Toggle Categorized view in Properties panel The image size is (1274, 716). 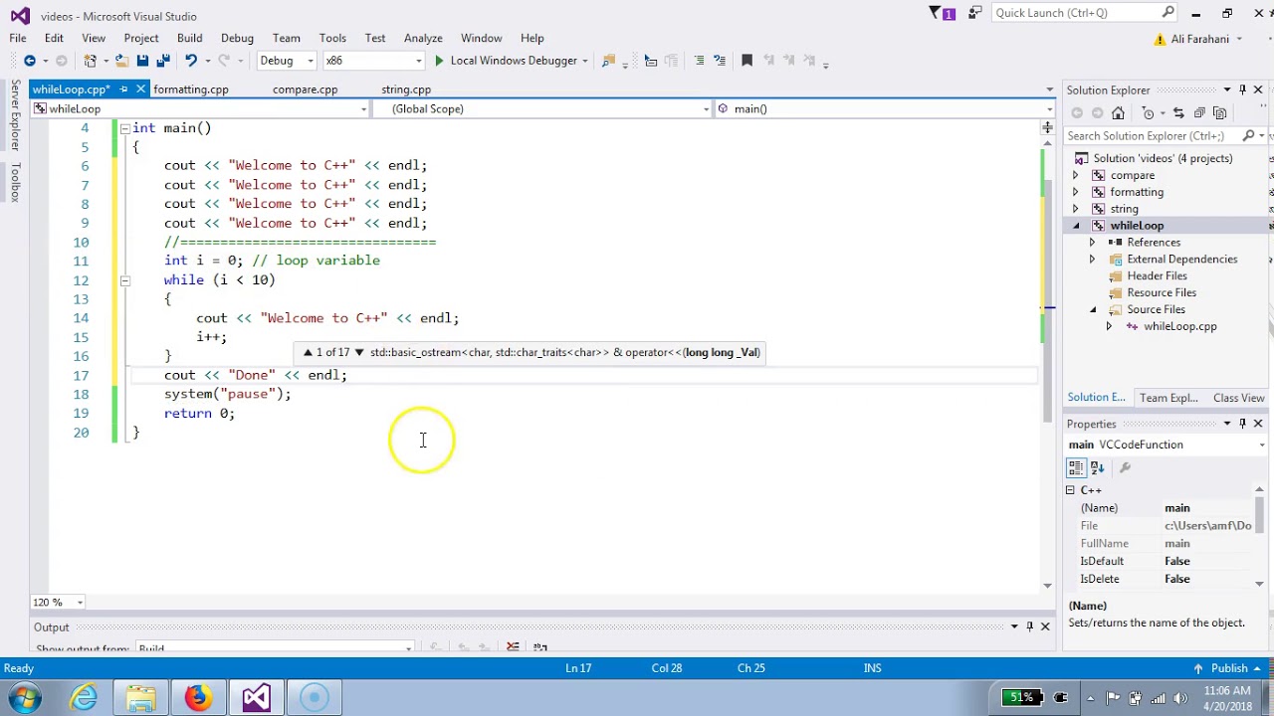(1077, 467)
